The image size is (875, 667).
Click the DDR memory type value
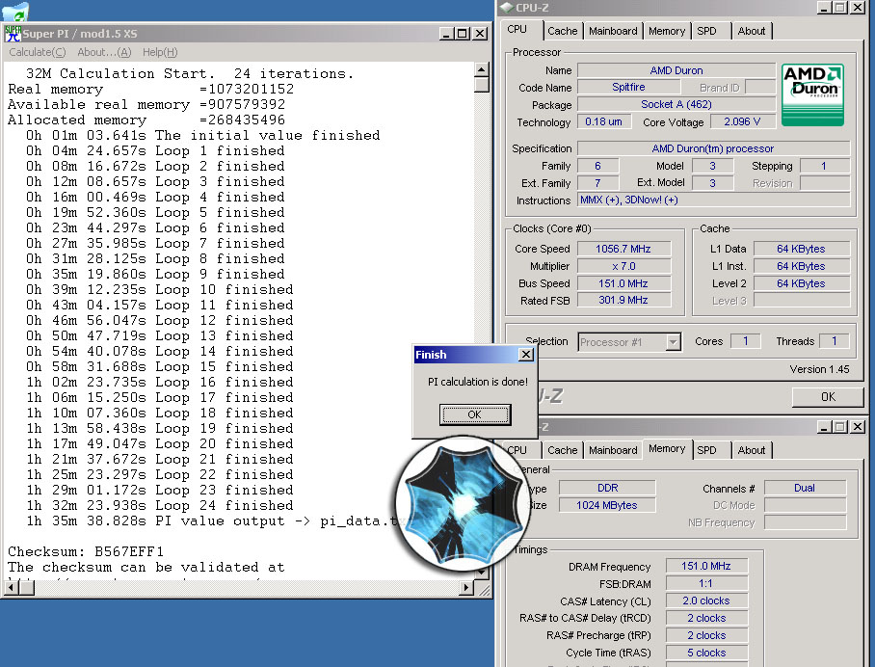coord(607,488)
